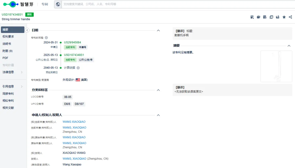The height and width of the screenshot is (168, 295).
Task: Click the US flag 美国 office label
Action: point(81,80)
